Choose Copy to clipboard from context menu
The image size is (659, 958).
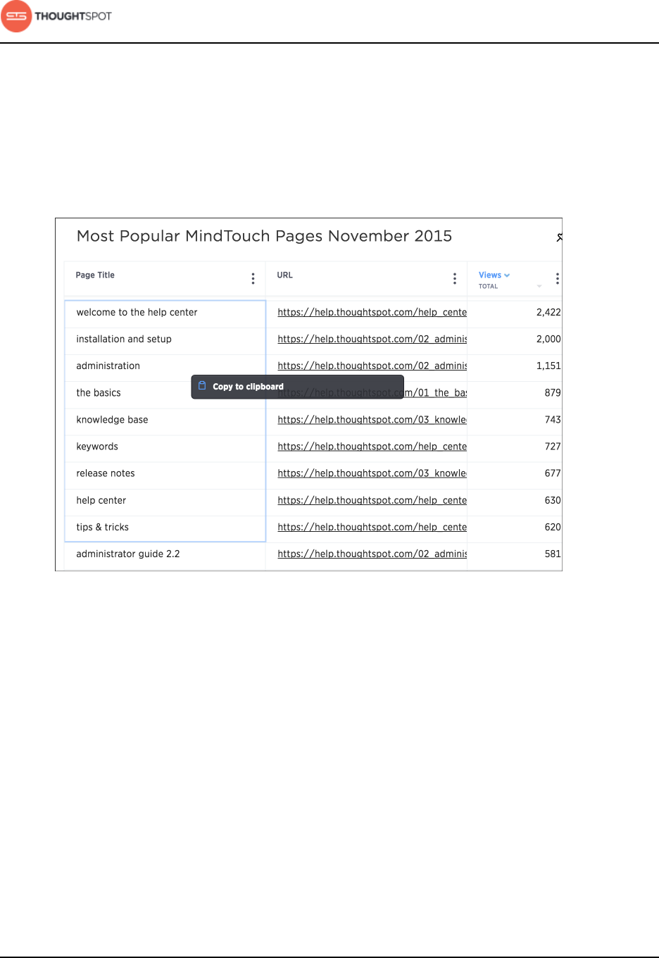[x=248, y=387]
